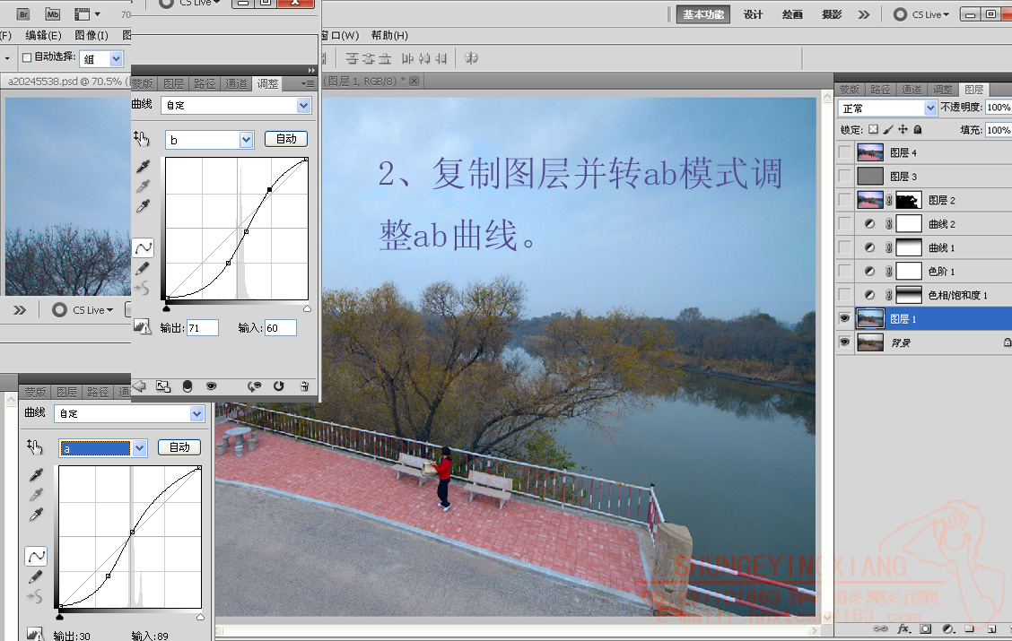Toggle visibility eye of 图层 1
The width and height of the screenshot is (1012, 641).
click(x=844, y=318)
